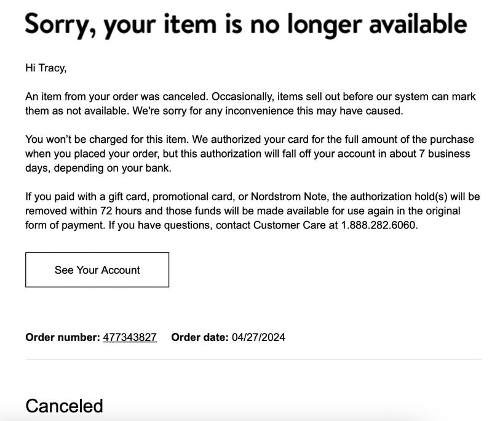492x421 pixels.
Task: Click the sentence "An item from your order was canceled"
Action: tap(116, 97)
